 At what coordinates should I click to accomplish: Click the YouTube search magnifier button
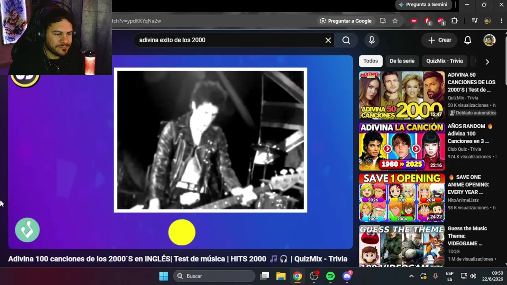(x=346, y=40)
